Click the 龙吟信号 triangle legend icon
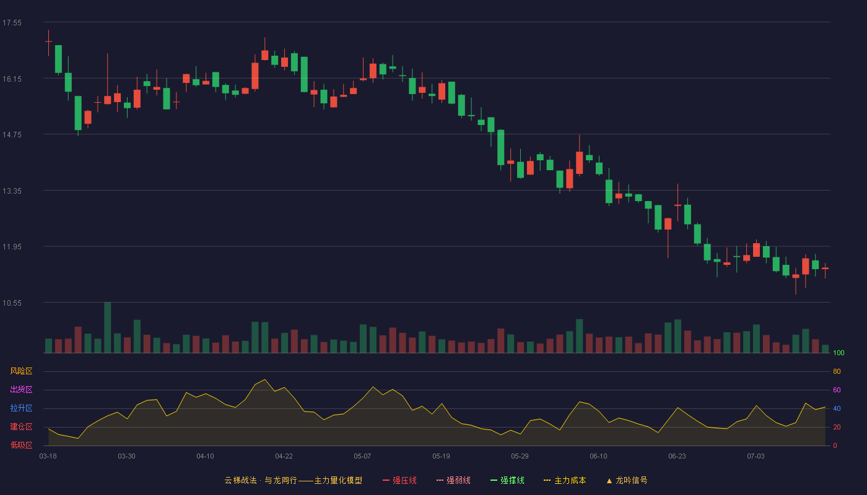This screenshot has height=495, width=867. pyautogui.click(x=609, y=481)
